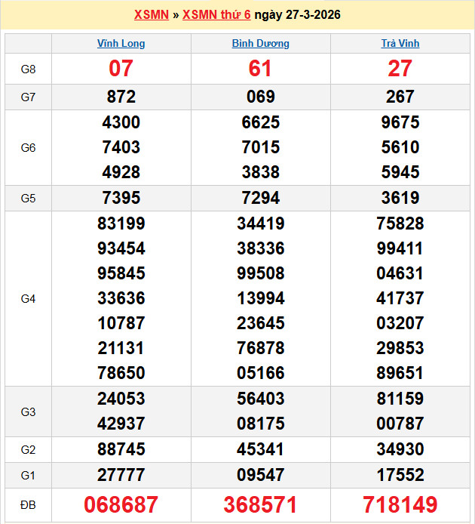Open the XSMN thứ 6 link
This screenshot has height=524, width=475.
tap(216, 15)
